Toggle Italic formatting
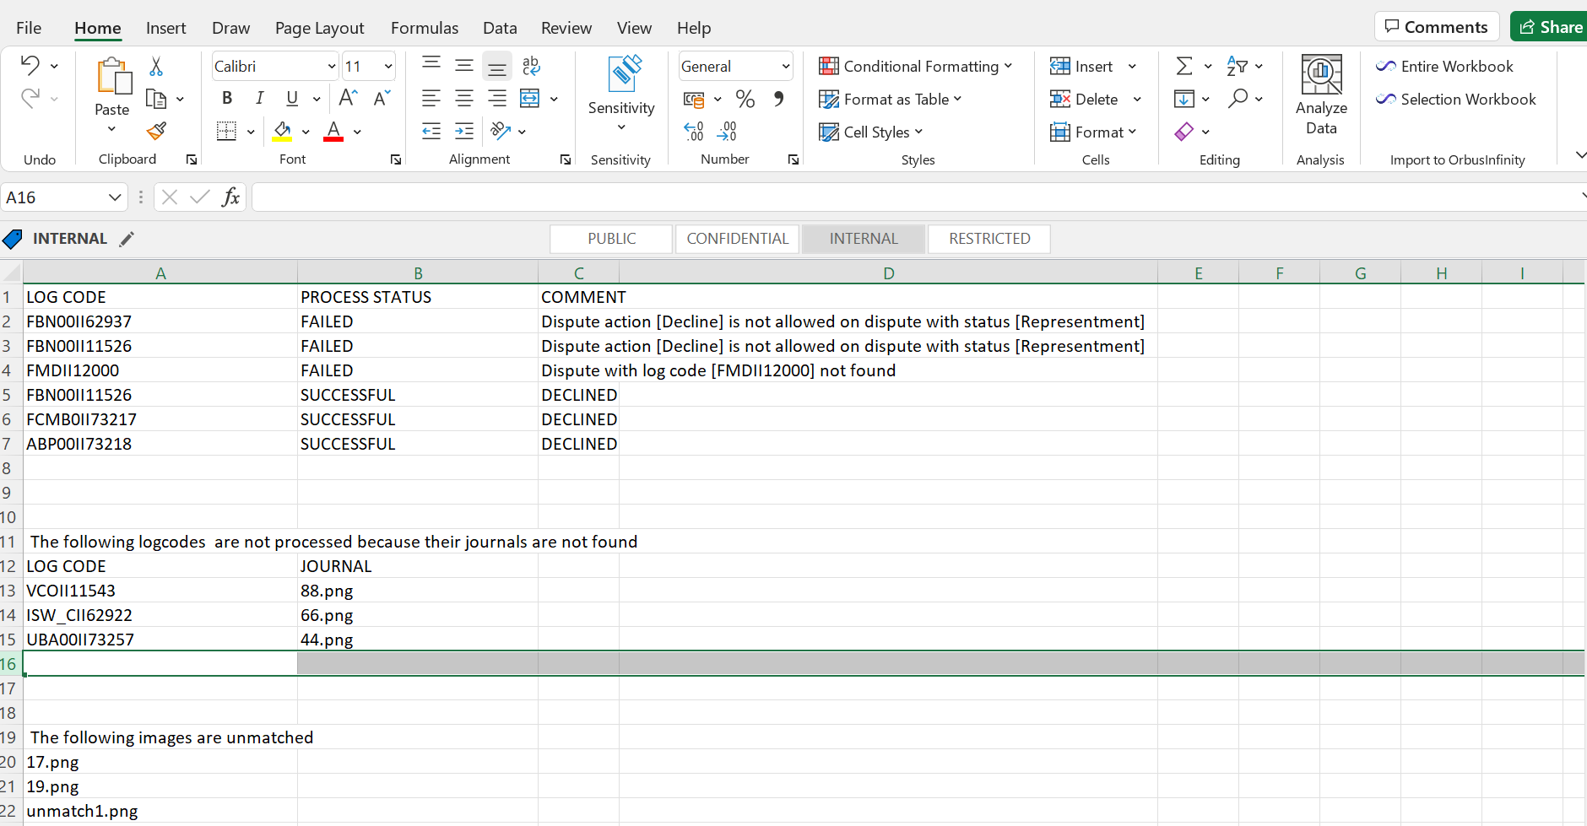This screenshot has width=1587, height=826. pyautogui.click(x=259, y=99)
